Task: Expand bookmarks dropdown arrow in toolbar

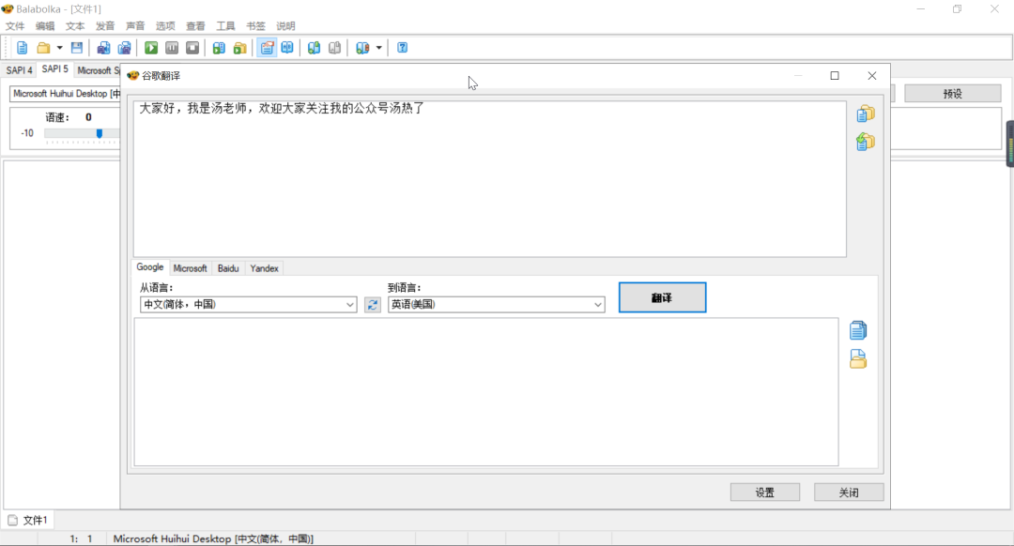Action: tap(379, 48)
